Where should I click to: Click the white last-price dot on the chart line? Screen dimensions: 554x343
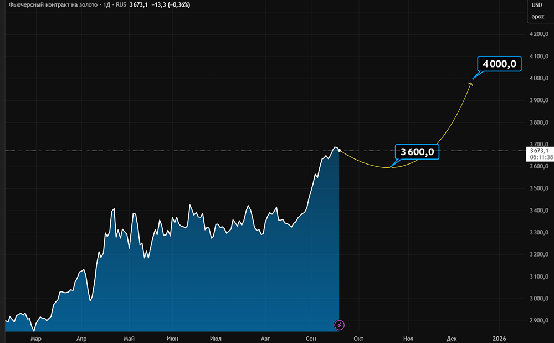pos(340,151)
